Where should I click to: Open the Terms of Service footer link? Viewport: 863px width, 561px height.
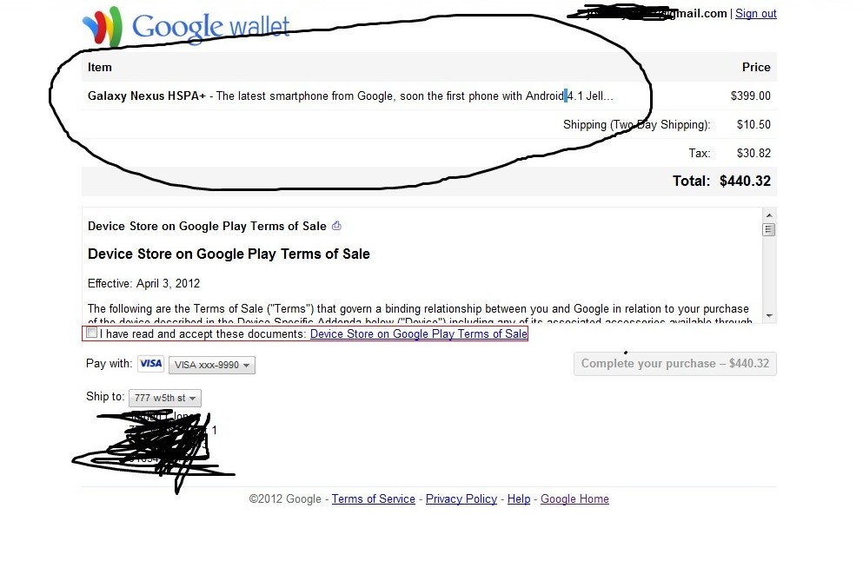pyautogui.click(x=373, y=498)
